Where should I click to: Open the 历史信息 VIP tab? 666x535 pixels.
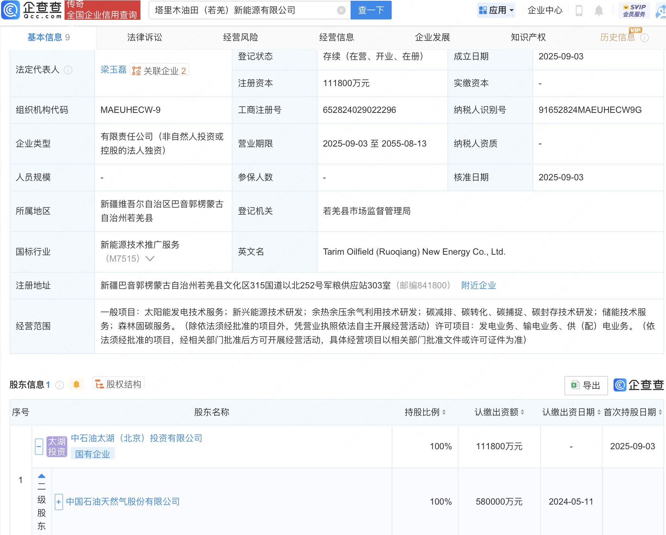pos(618,37)
